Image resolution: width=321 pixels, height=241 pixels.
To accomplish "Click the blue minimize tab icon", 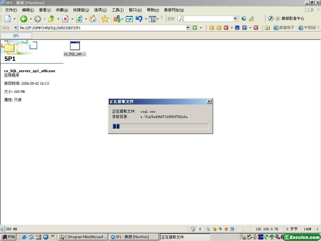I will pos(237,28).
